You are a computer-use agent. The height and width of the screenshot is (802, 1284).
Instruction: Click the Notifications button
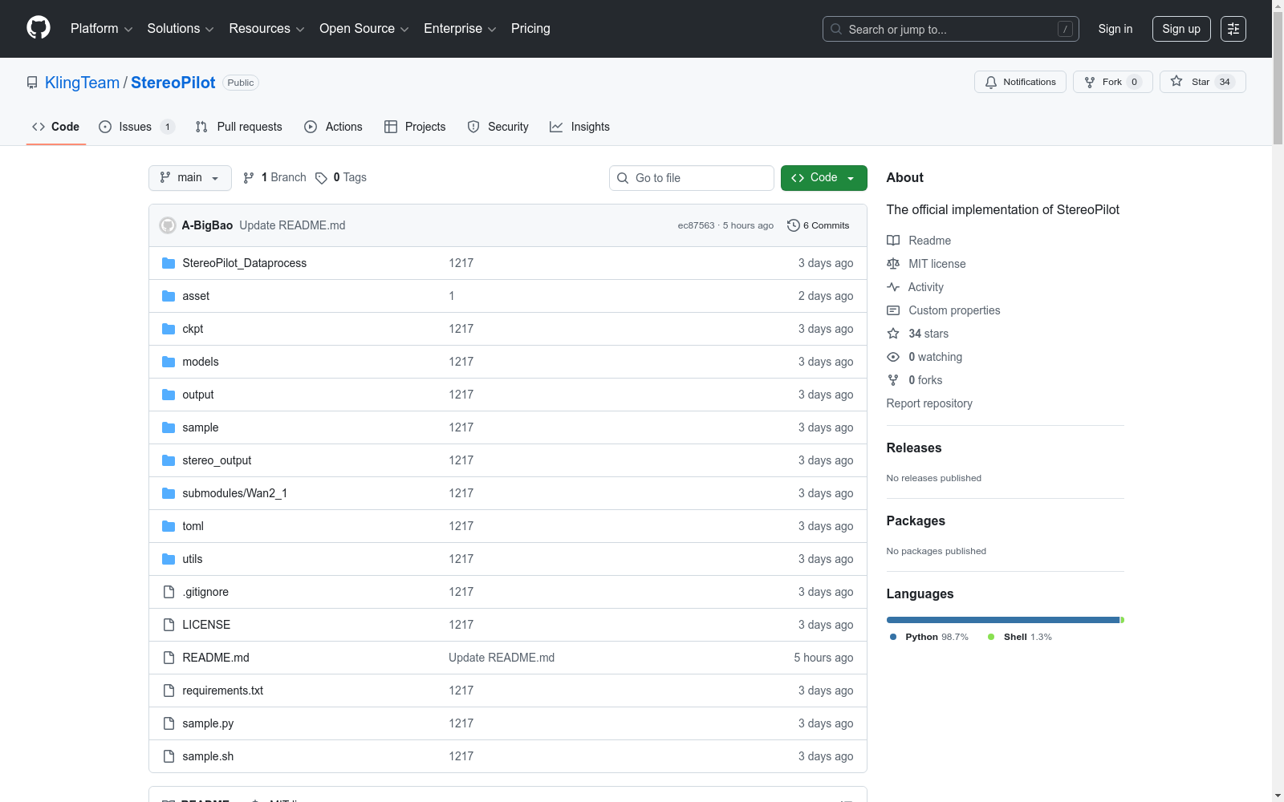pyautogui.click(x=1020, y=82)
